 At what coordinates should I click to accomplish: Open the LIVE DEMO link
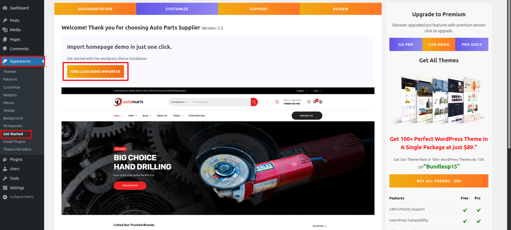(438, 44)
